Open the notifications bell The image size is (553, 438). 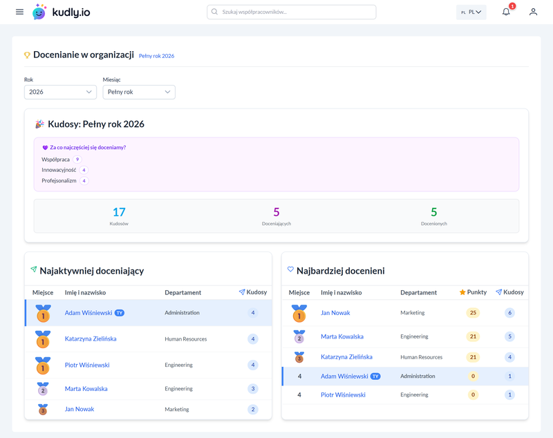pos(506,12)
